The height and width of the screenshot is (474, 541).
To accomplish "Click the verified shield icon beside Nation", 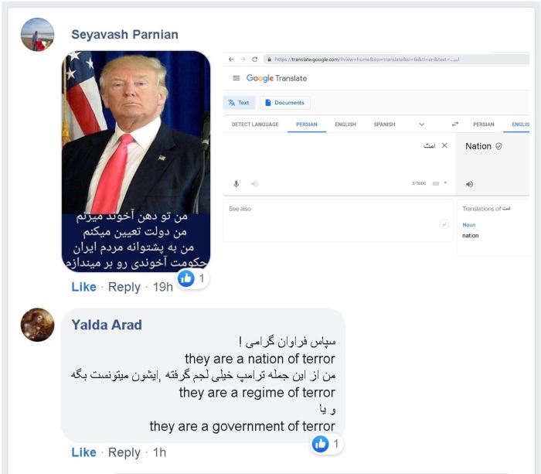I will tap(498, 146).
